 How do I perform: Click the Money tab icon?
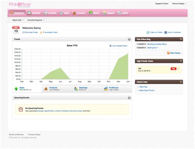91,13
